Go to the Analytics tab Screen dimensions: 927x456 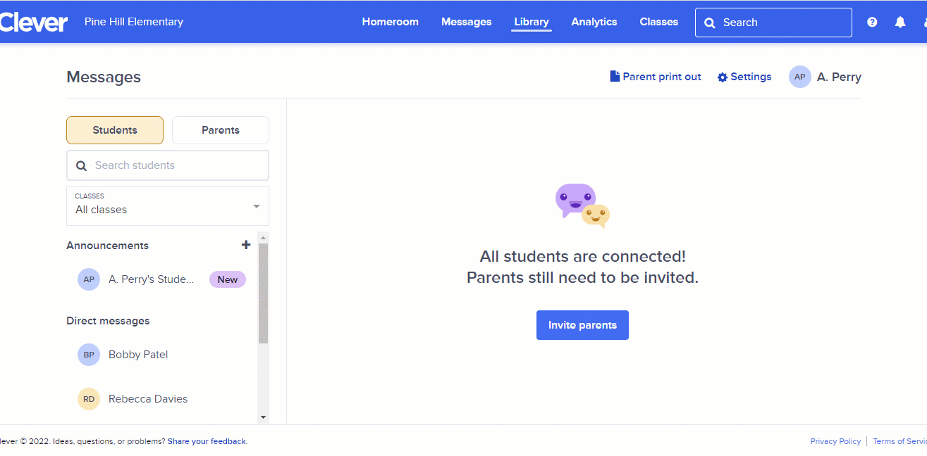(x=594, y=22)
